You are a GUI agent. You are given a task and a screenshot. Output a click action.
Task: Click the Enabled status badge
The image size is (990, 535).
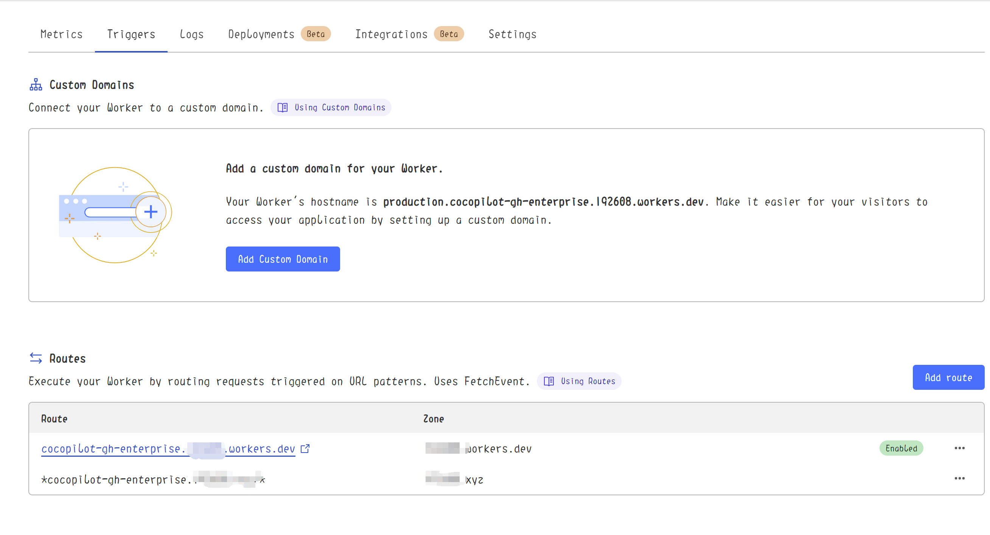pyautogui.click(x=900, y=448)
